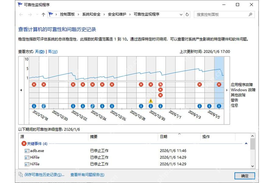Open 系统和安全 breadcrumb

[x=91, y=14]
